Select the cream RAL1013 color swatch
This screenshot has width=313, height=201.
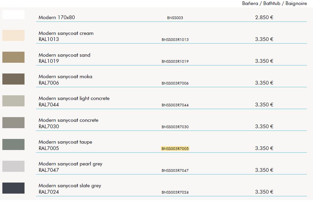click(x=13, y=35)
